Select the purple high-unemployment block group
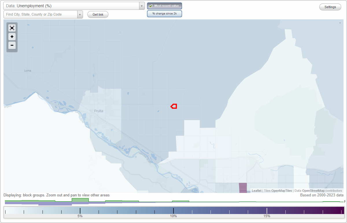This screenshot has height=223, width=347. tap(243, 187)
